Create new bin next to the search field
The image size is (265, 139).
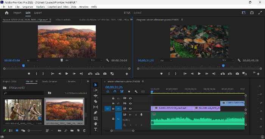50,93
